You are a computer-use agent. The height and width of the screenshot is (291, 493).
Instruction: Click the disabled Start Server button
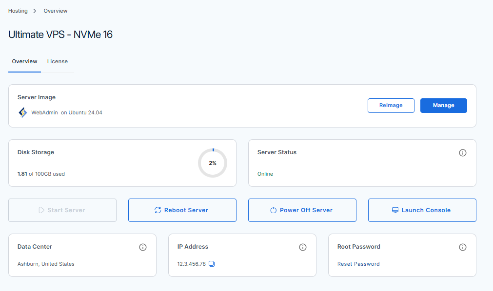coord(62,210)
